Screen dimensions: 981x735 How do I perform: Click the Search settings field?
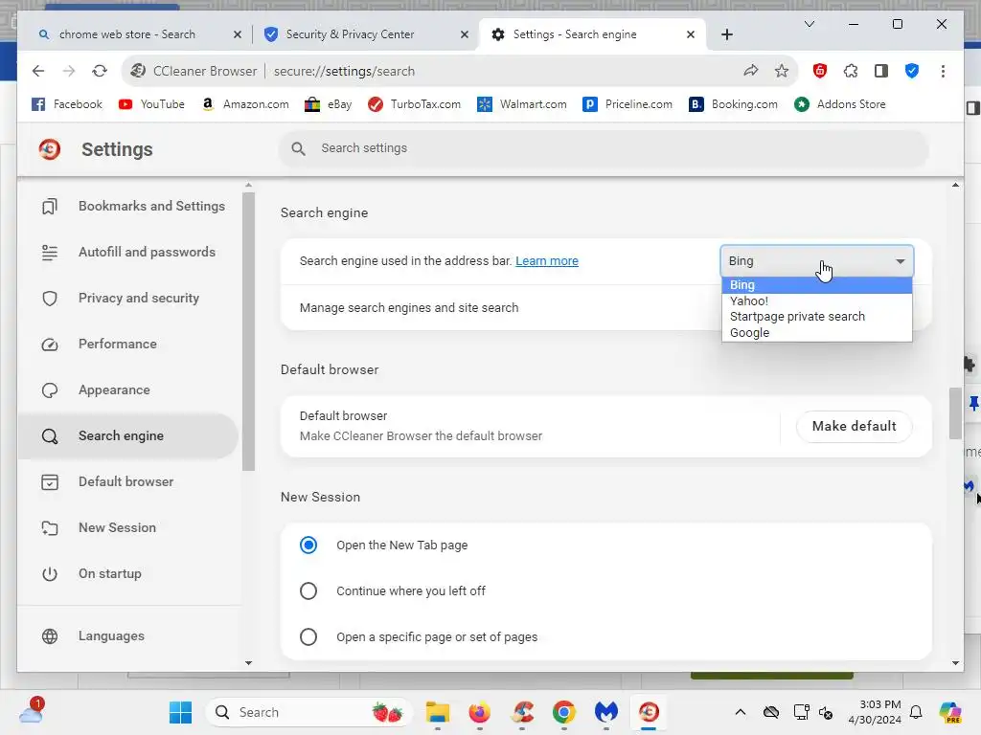[x=604, y=148]
